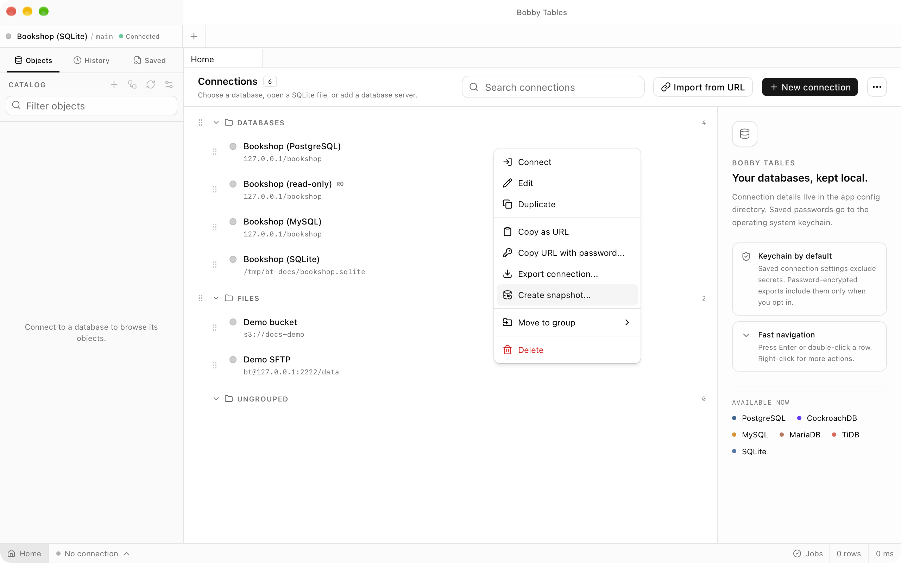
Task: Choose Delete in context menu
Action: pyautogui.click(x=567, y=350)
